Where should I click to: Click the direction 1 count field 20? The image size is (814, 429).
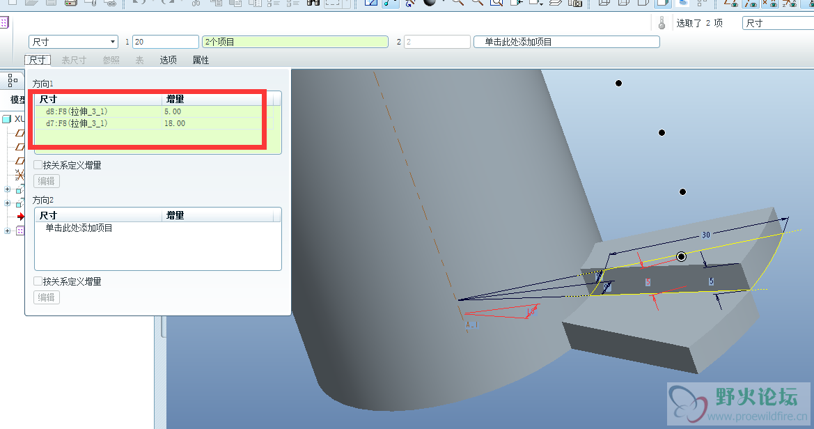coord(166,42)
